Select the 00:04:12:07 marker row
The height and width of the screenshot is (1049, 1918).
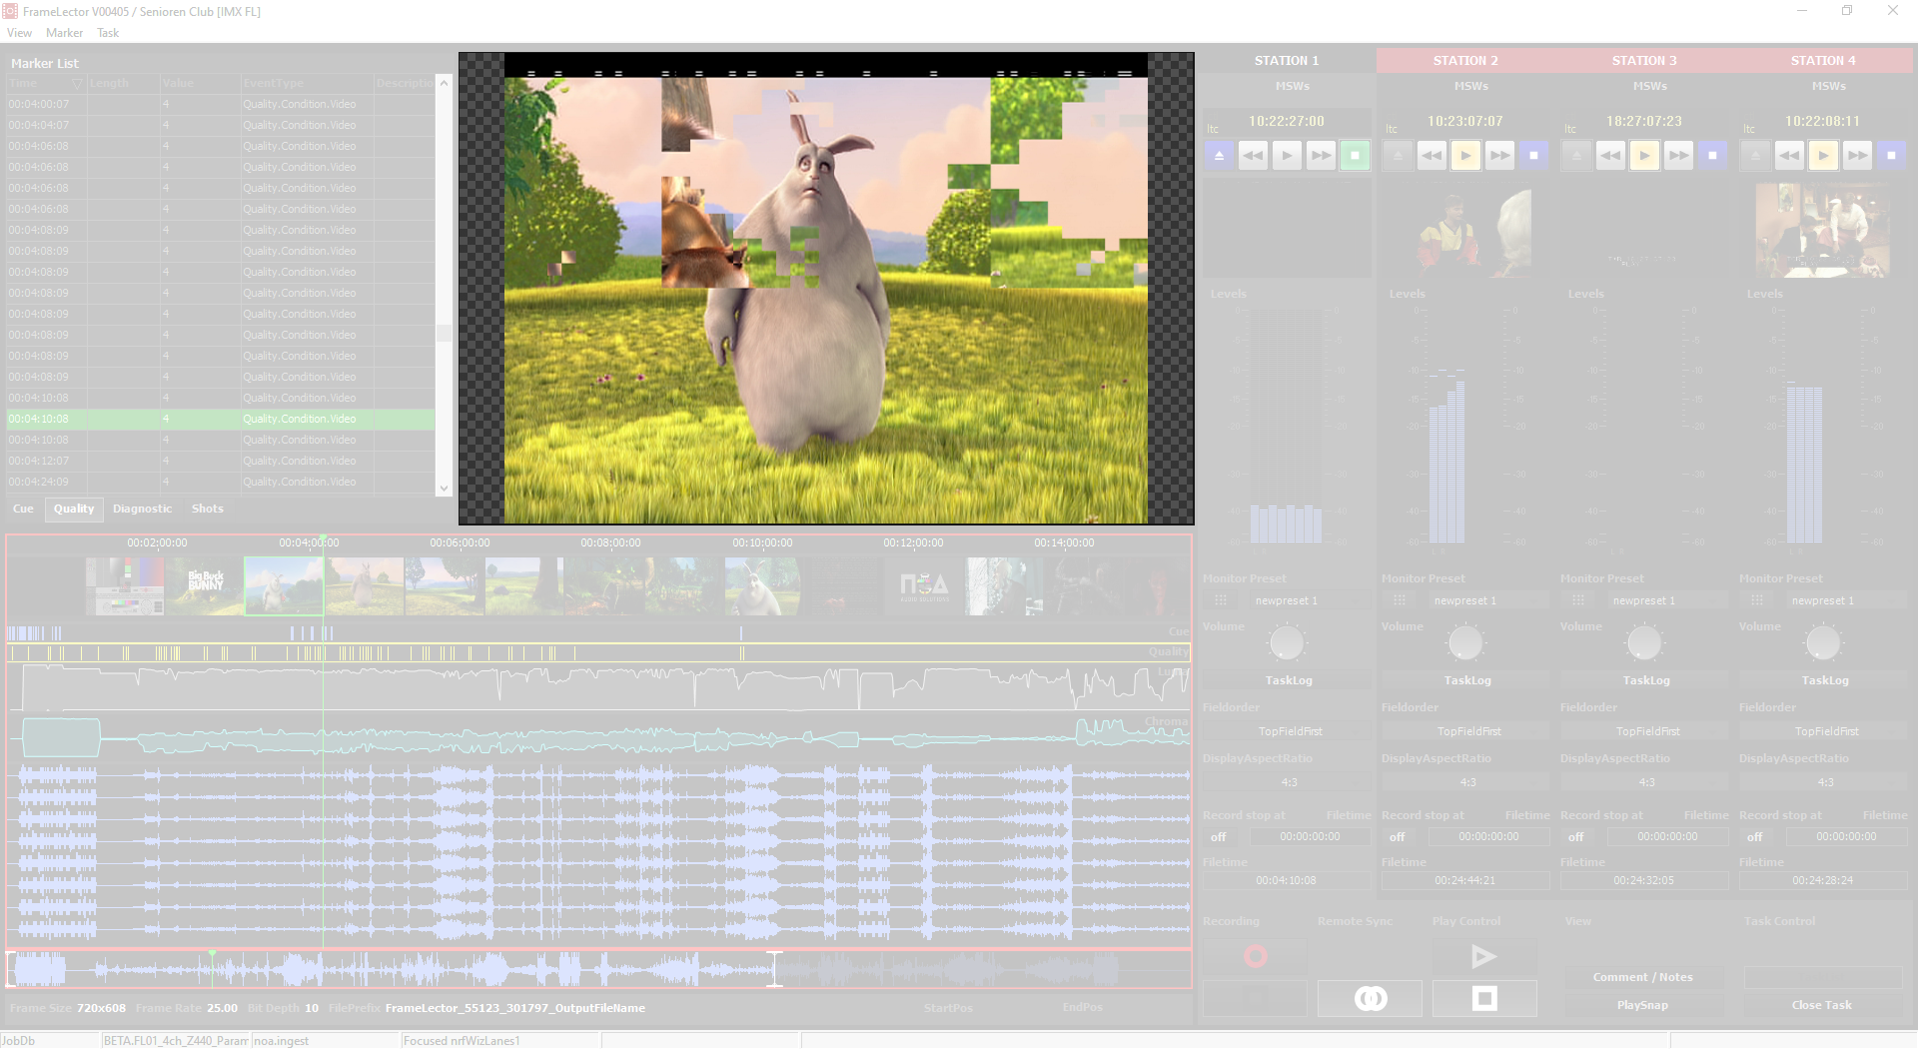pyautogui.click(x=220, y=461)
